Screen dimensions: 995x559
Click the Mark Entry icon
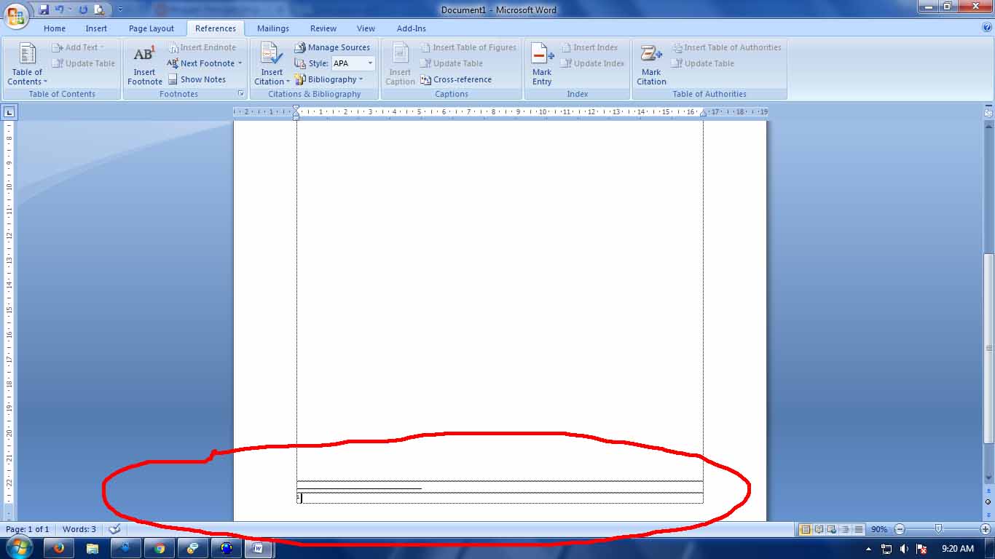[541, 64]
